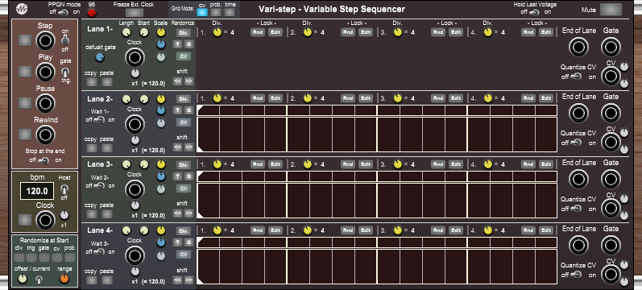Click Lane 2 paste button
The image size is (642, 290).
tap(107, 148)
